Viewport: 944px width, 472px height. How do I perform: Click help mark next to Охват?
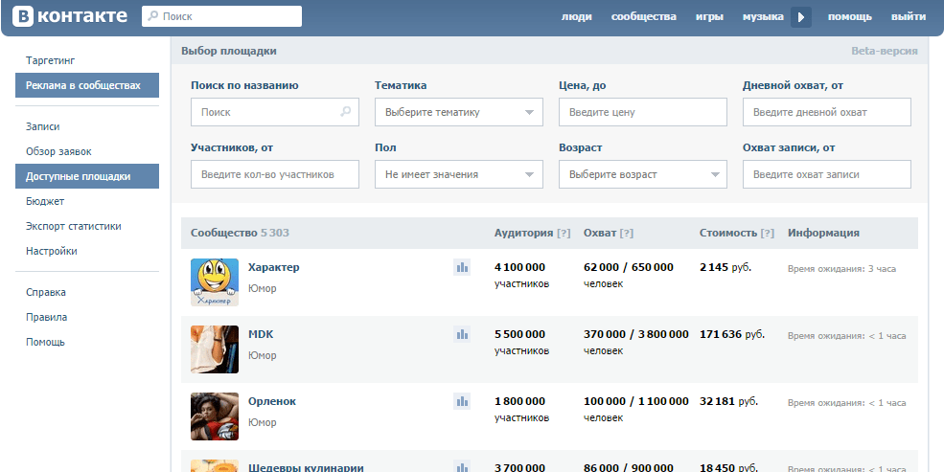(627, 234)
